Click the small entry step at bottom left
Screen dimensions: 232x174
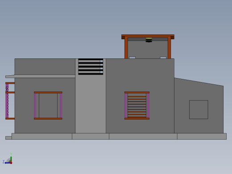coord(8,138)
